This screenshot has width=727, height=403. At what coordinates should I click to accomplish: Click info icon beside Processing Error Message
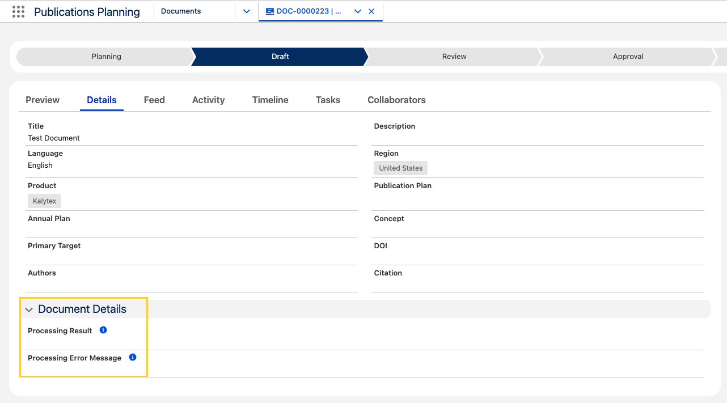(133, 357)
